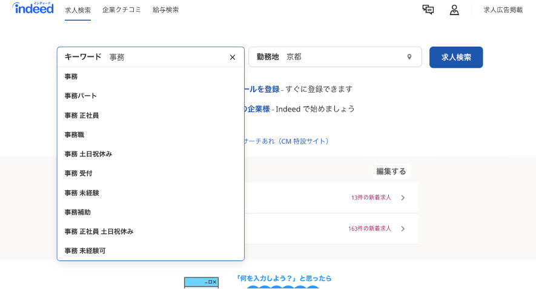Select the 事務 未経験可 suggestion
The image size is (536, 289).
tap(85, 250)
